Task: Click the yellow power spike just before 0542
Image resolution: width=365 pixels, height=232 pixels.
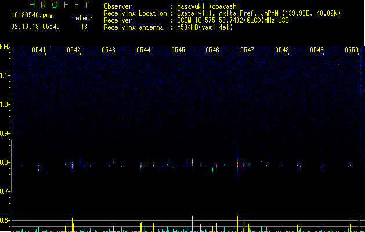Action: [x=73, y=224]
